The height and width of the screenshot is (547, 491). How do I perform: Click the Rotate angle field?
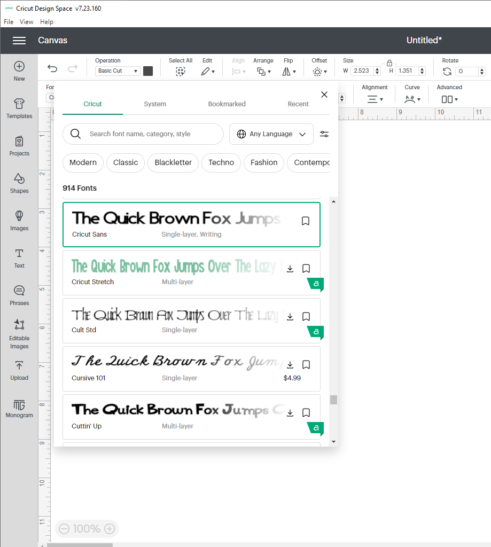[x=467, y=72]
